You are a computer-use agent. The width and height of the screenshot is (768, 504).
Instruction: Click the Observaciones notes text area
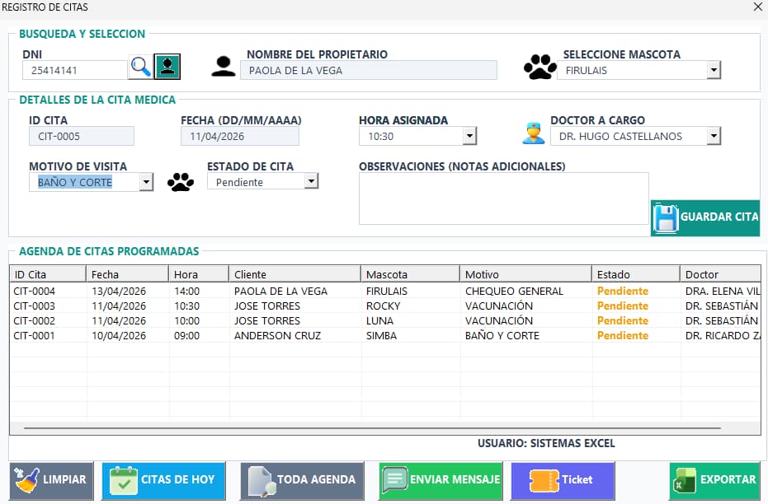coord(503,198)
